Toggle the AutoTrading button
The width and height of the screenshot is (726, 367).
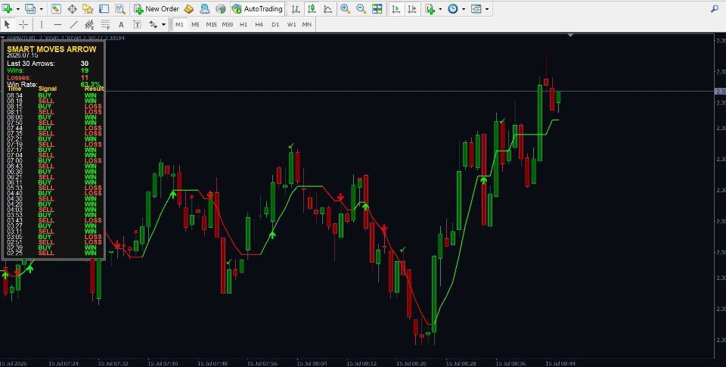click(257, 8)
